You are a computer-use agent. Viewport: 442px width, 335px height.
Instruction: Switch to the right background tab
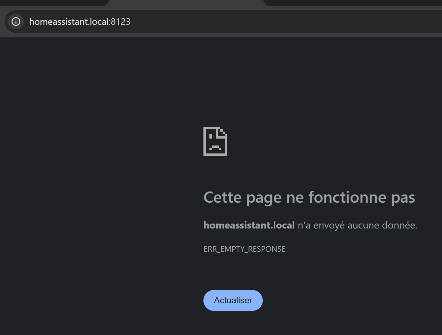click(x=351, y=3)
